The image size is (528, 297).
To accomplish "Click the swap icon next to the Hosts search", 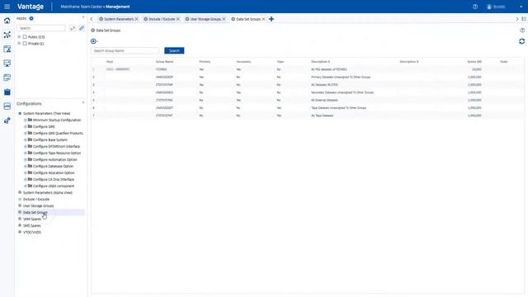I will tap(73, 28).
